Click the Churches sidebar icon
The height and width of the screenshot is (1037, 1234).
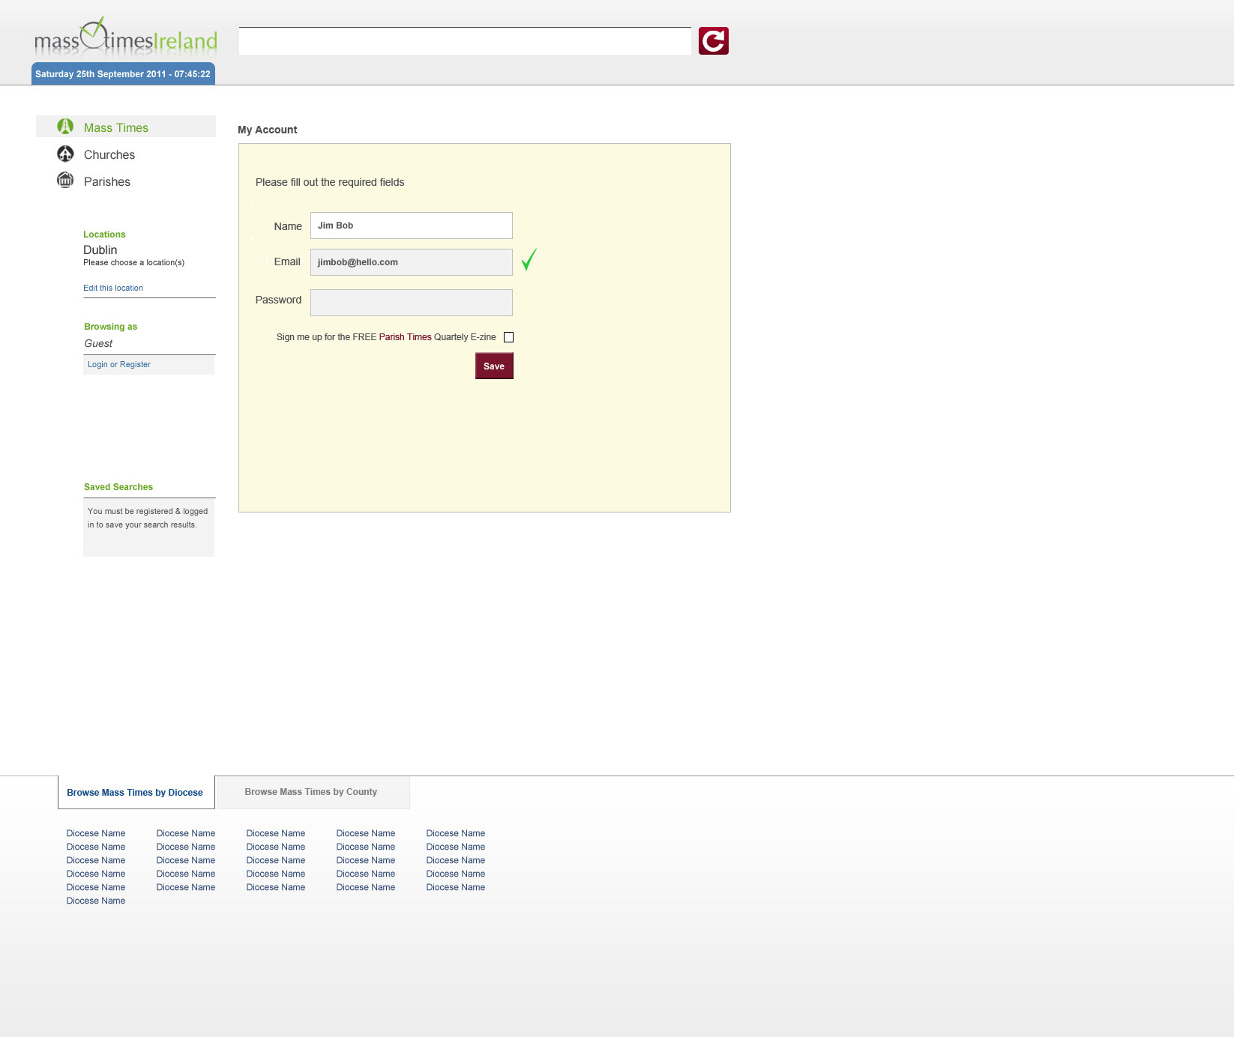pos(65,154)
